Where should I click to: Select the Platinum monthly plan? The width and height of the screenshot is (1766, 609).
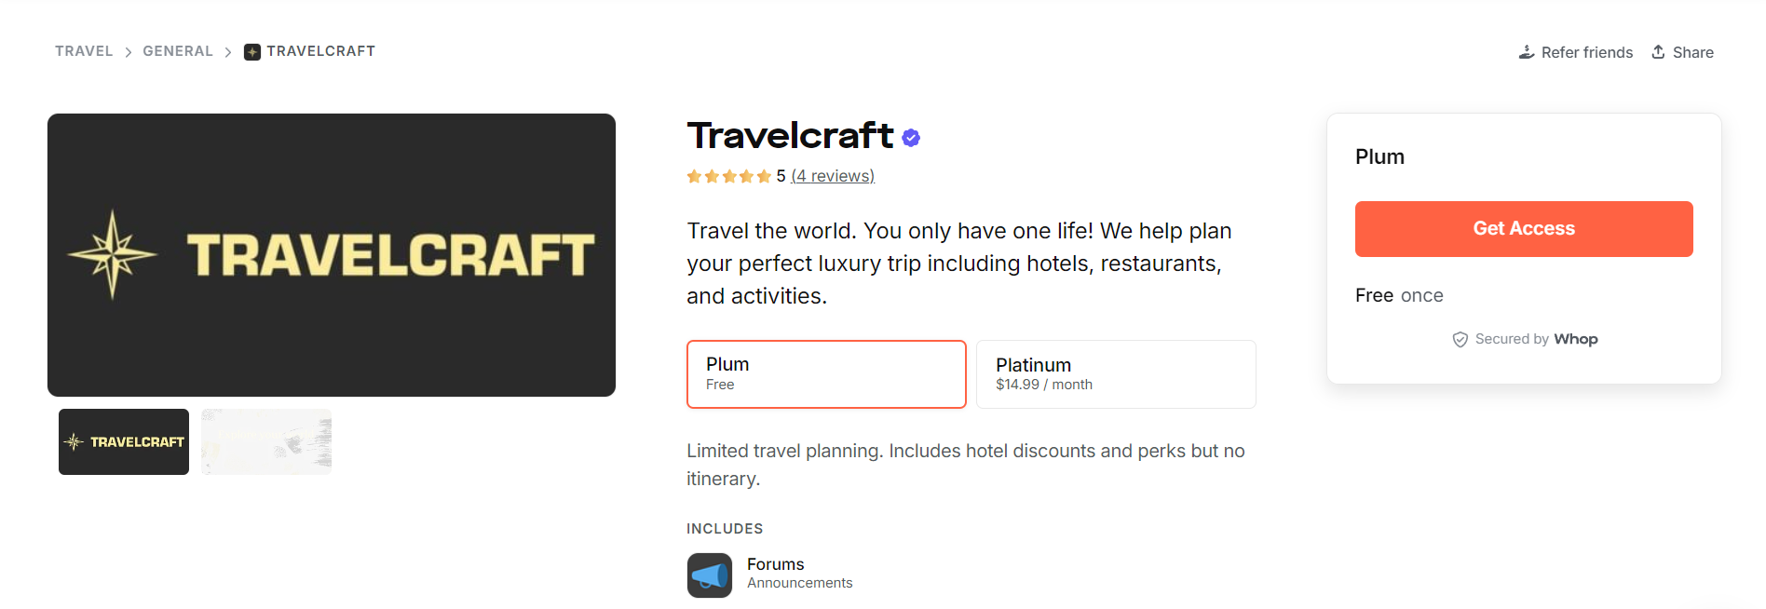click(1115, 373)
